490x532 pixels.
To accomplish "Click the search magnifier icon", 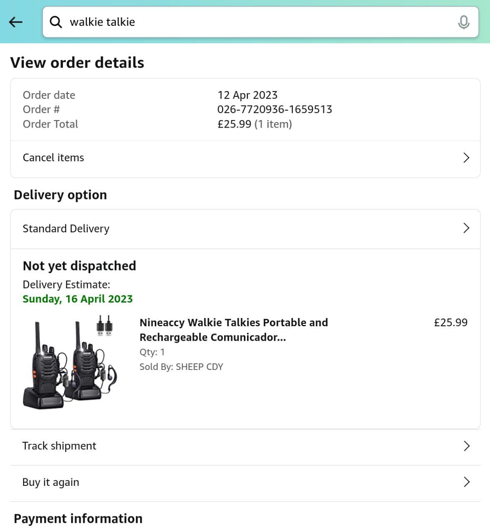I will point(56,22).
